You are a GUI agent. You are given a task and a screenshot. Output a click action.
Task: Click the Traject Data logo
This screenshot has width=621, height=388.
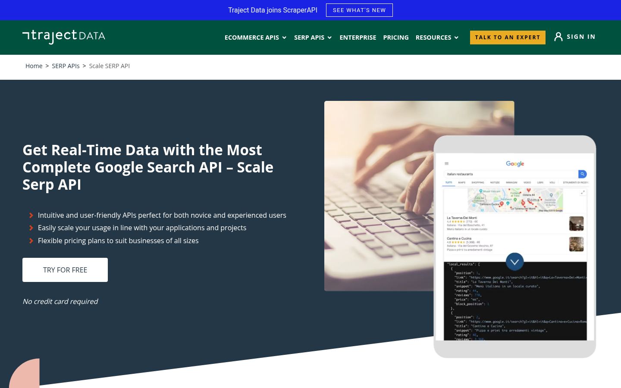click(x=64, y=37)
